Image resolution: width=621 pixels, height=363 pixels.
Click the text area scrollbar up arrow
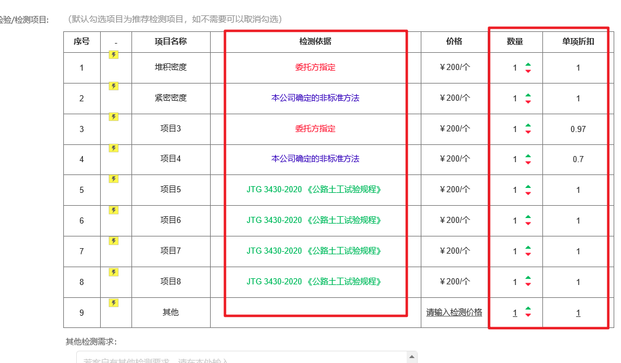(x=412, y=357)
